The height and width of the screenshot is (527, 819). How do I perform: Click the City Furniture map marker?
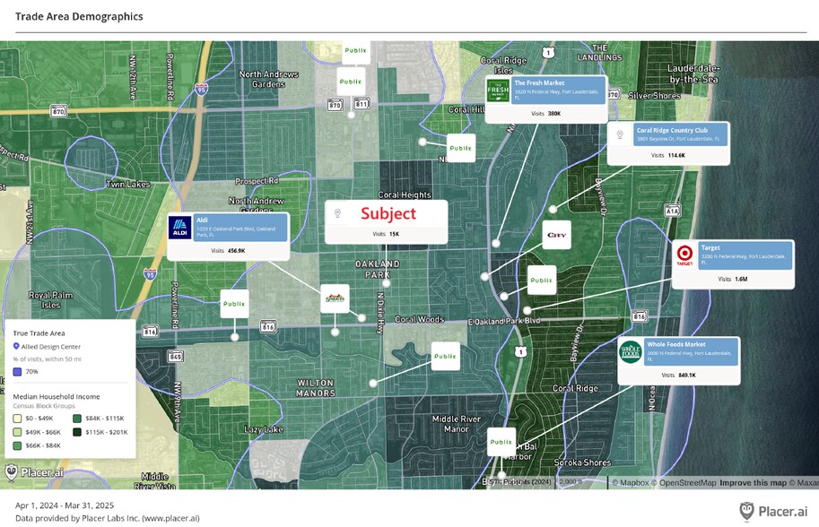[557, 235]
